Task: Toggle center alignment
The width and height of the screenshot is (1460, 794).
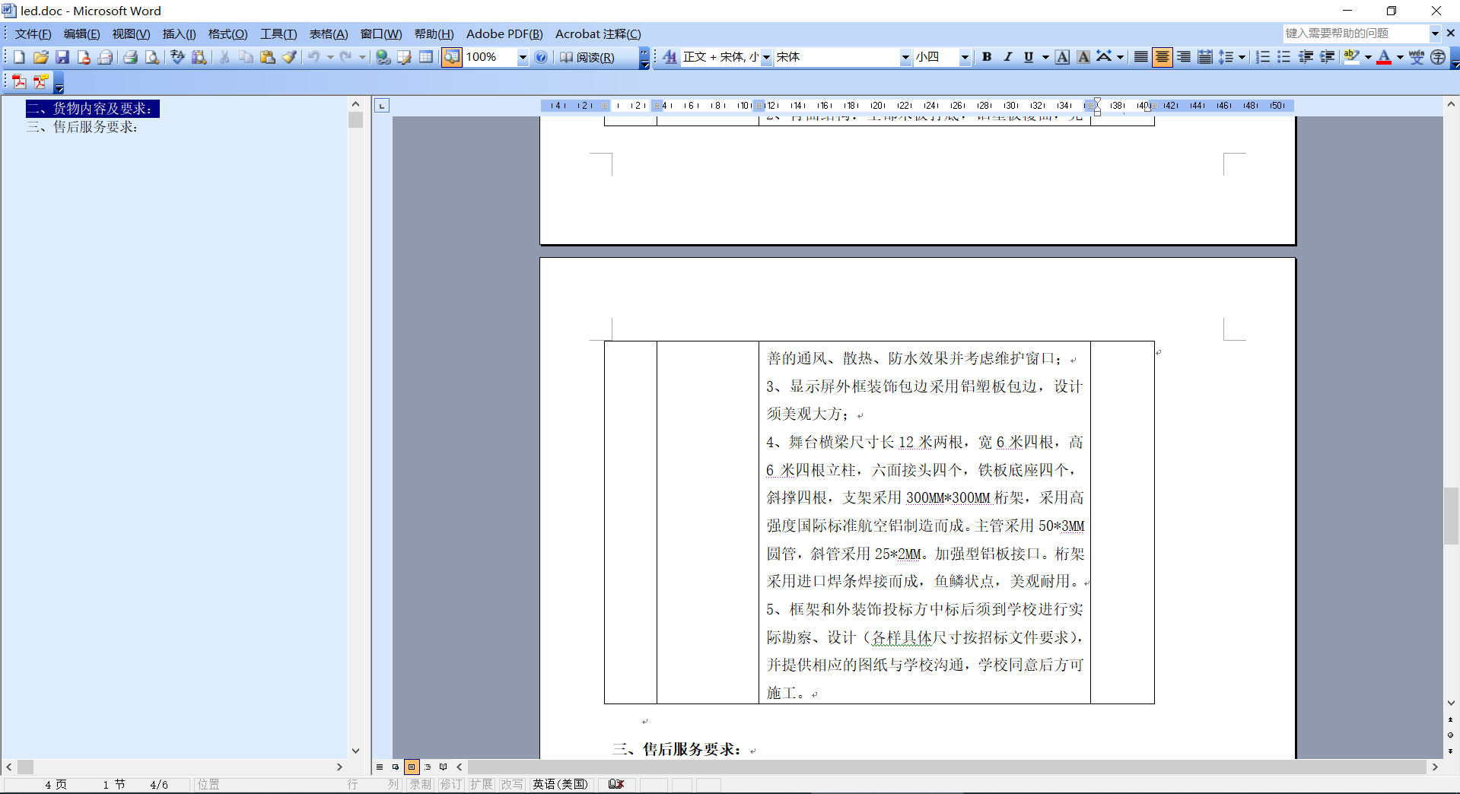Action: click(1163, 57)
